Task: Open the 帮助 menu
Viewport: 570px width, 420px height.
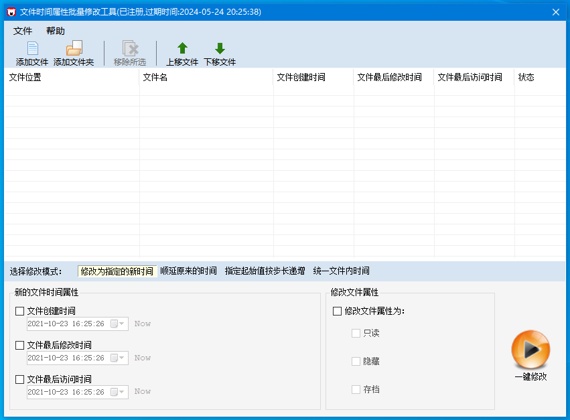Action: pyautogui.click(x=56, y=31)
